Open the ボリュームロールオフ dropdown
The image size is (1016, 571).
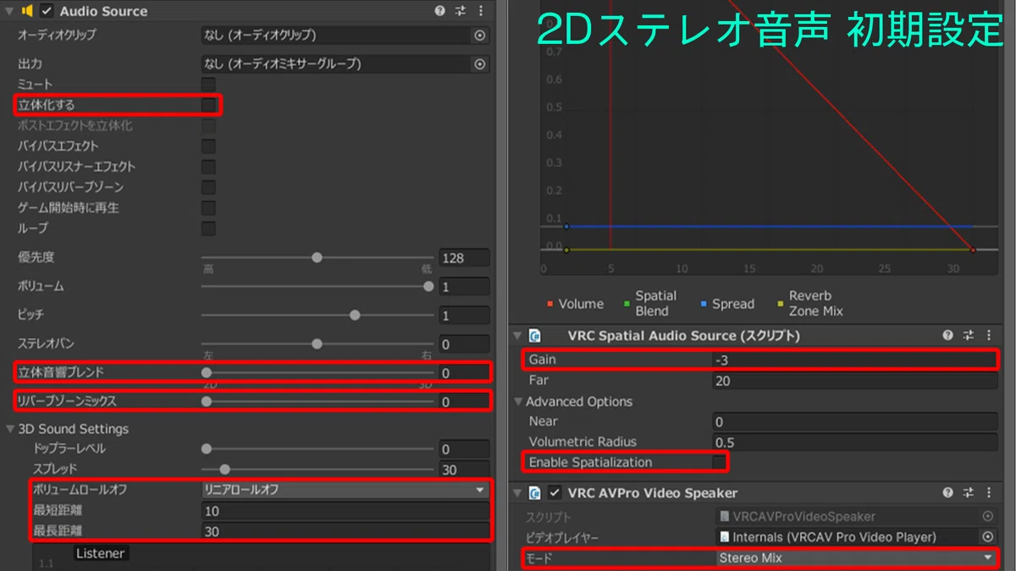click(x=345, y=490)
